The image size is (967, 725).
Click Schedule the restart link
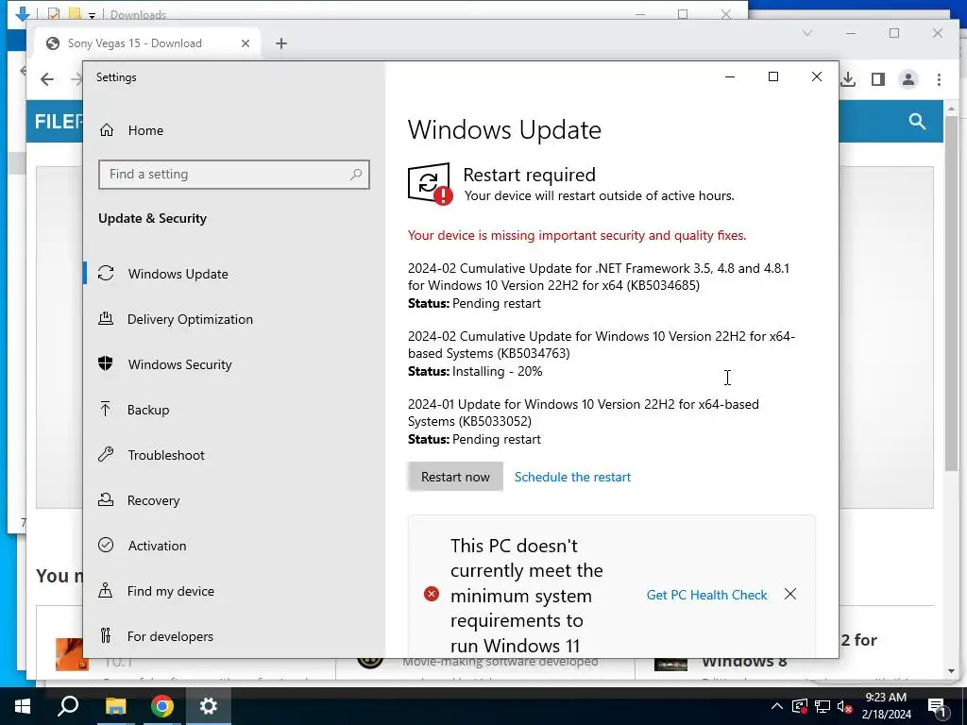click(x=572, y=477)
